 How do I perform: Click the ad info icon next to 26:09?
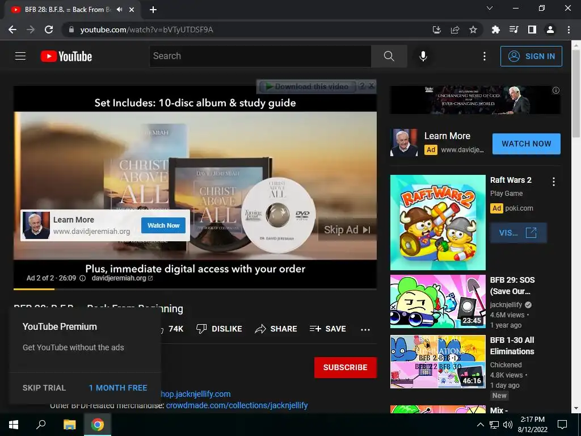pos(83,278)
